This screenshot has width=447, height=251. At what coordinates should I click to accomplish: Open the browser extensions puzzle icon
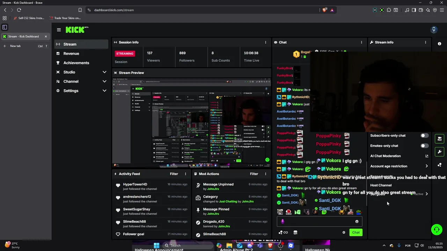pos(389,10)
